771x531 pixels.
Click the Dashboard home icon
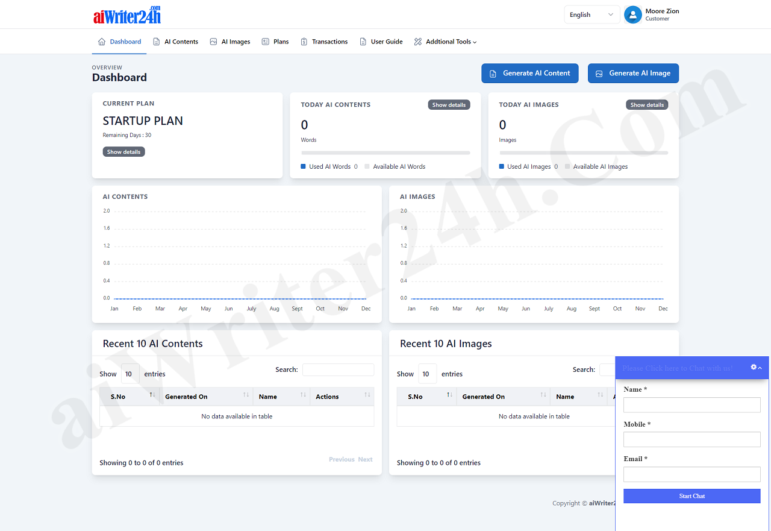tap(102, 42)
